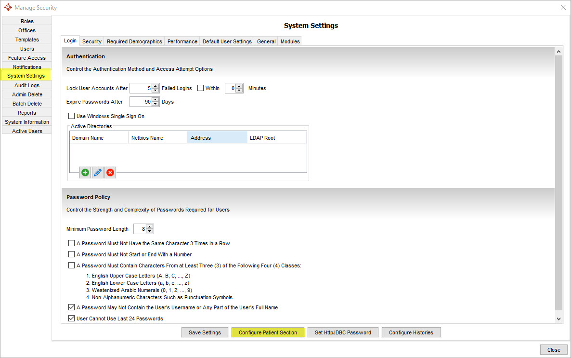Click the Manage Security app icon in title bar
Viewport: 571px width, 358px height.
coord(8,7)
